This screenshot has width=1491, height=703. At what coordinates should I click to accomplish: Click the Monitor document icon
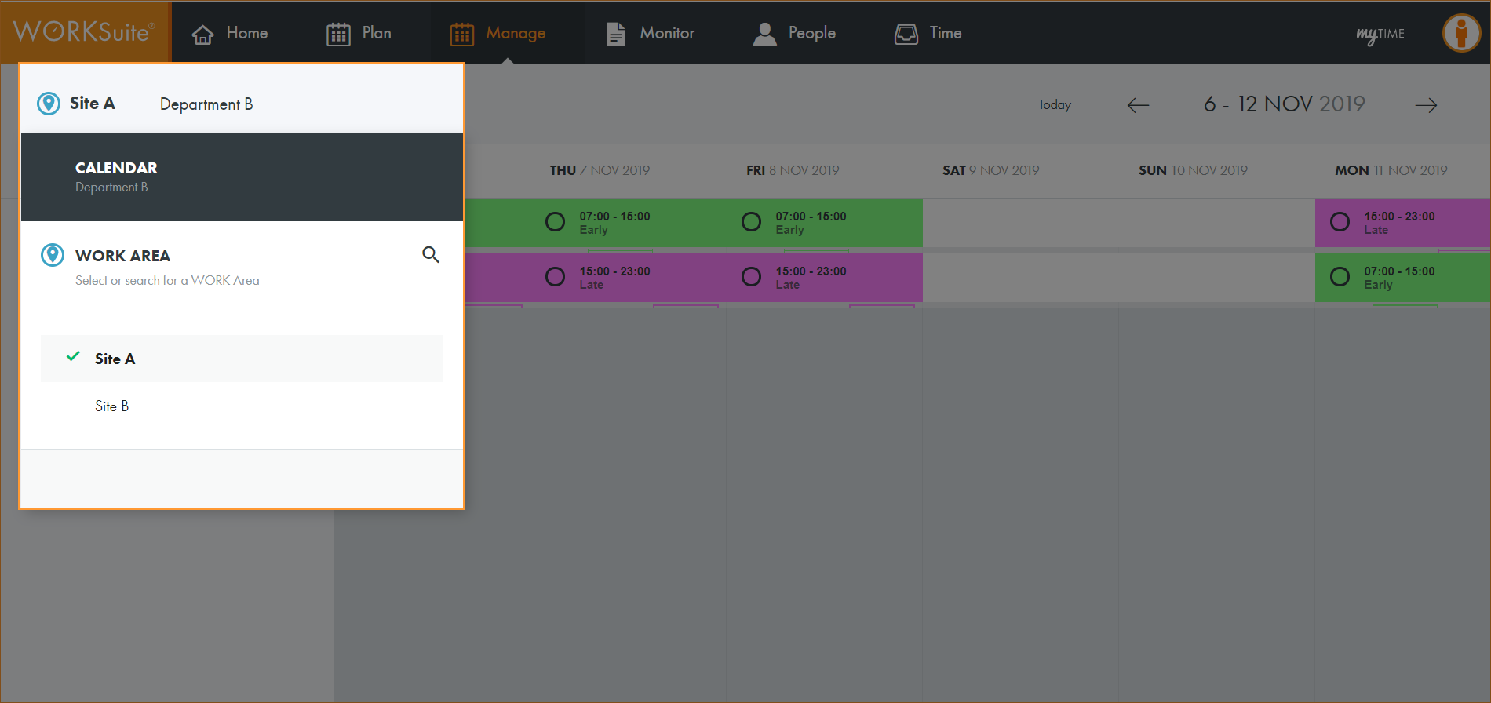(616, 34)
